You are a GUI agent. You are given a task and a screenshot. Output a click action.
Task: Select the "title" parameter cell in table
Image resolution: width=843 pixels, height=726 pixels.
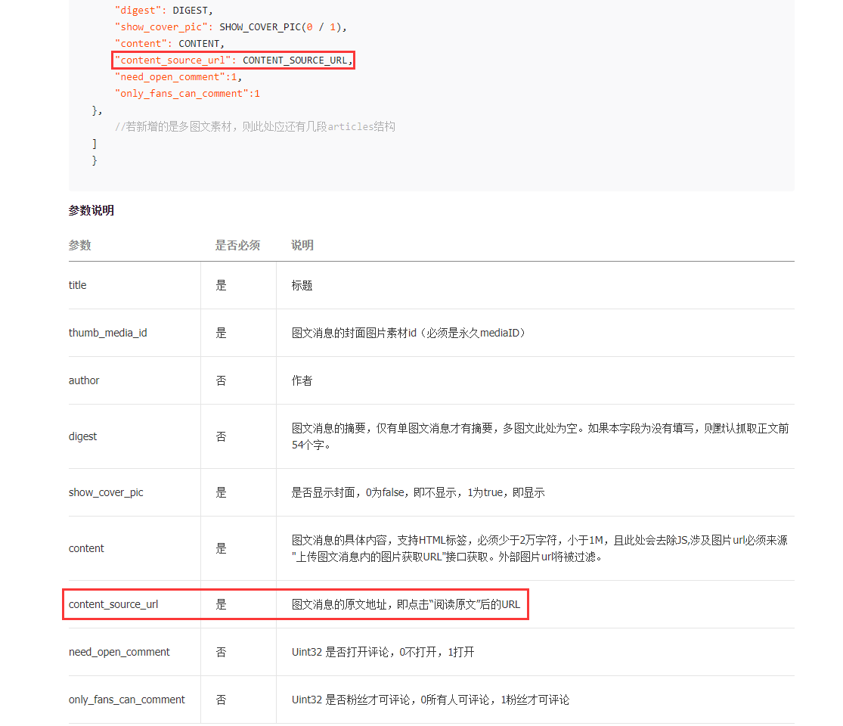(78, 285)
